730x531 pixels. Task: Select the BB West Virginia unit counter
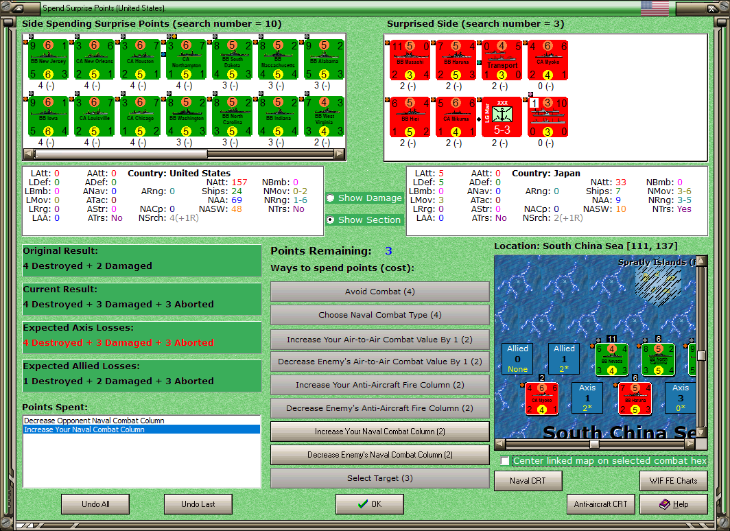coord(325,117)
